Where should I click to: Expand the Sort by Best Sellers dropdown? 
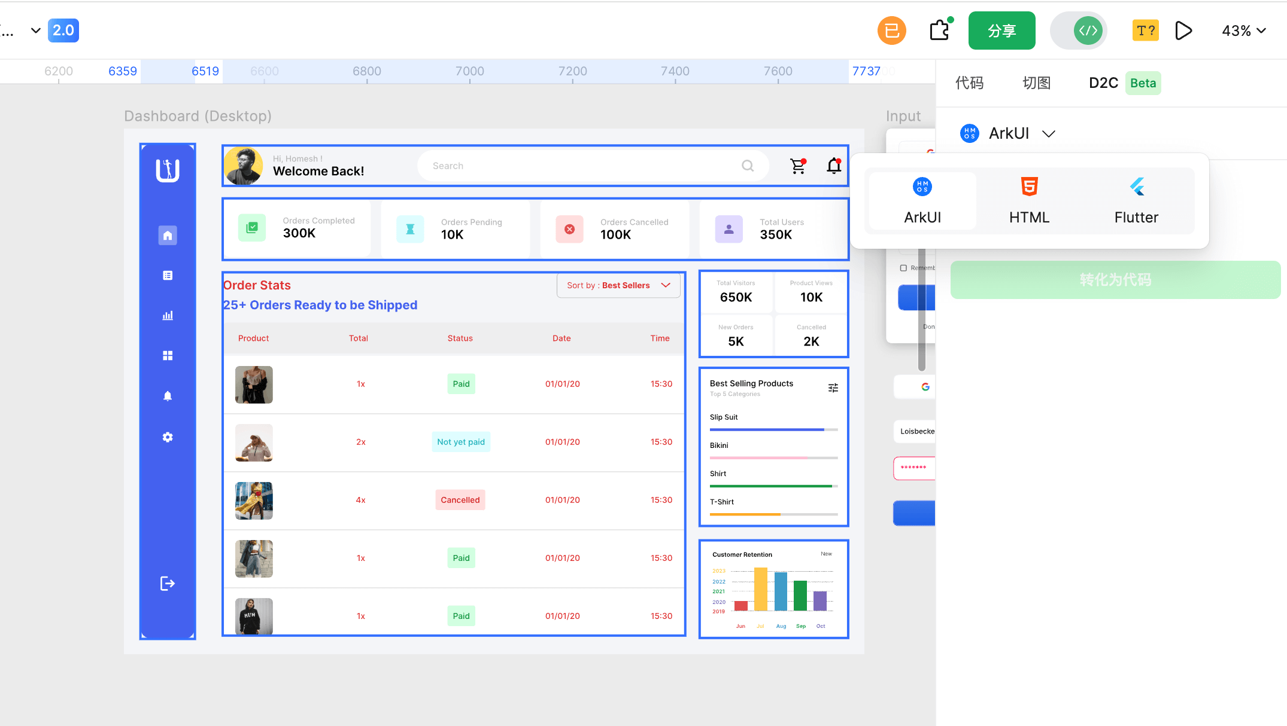[x=618, y=285]
